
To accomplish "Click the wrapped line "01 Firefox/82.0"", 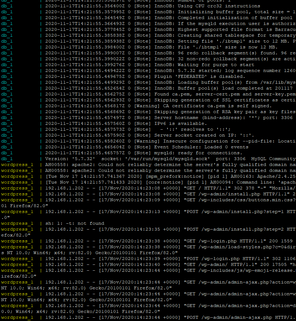I will coord(25,206).
